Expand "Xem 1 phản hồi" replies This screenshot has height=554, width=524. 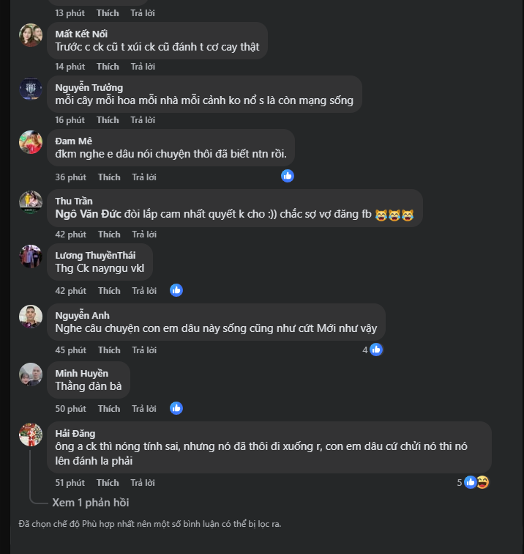pos(91,503)
